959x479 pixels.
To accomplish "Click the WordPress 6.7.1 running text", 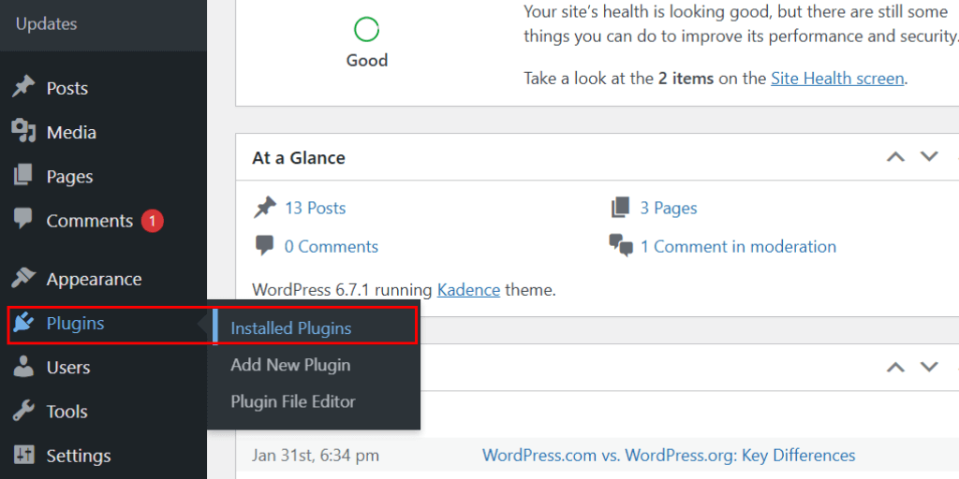I will 343,289.
